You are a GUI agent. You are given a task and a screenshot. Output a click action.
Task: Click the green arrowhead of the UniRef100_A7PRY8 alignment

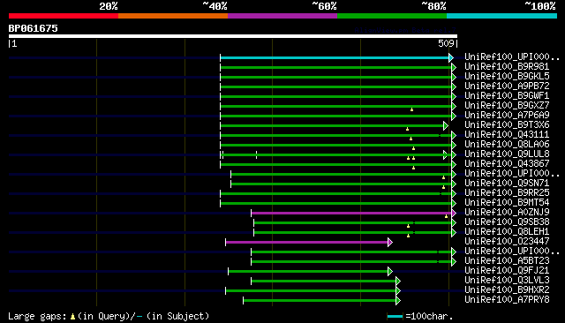[398, 301]
